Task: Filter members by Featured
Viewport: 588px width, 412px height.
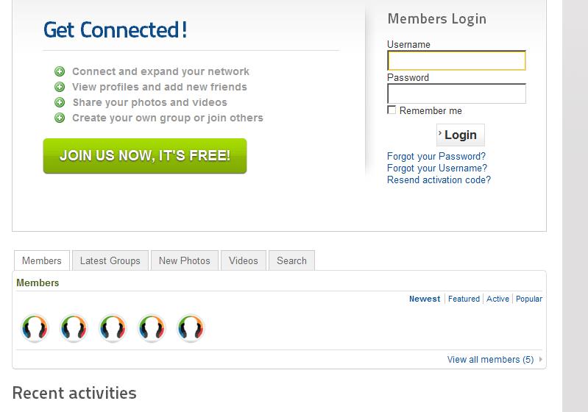Action: pos(464,299)
